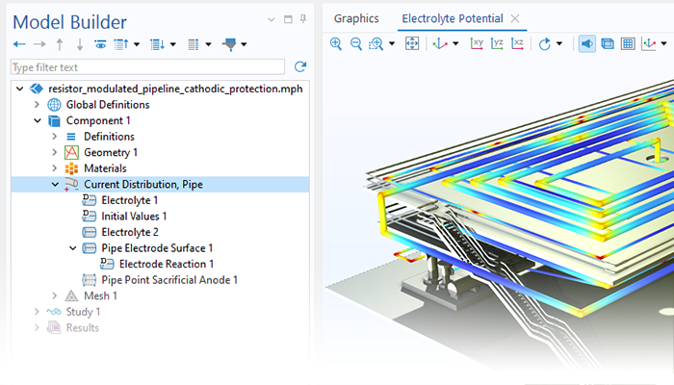
Task: Switch to the XY view
Action: click(x=477, y=43)
